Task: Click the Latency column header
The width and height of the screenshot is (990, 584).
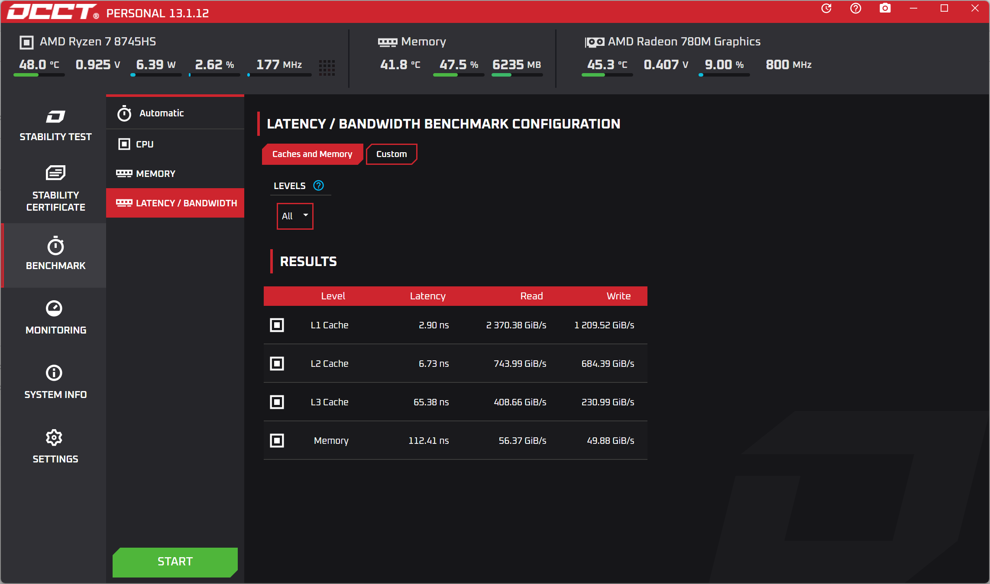Action: (x=427, y=296)
